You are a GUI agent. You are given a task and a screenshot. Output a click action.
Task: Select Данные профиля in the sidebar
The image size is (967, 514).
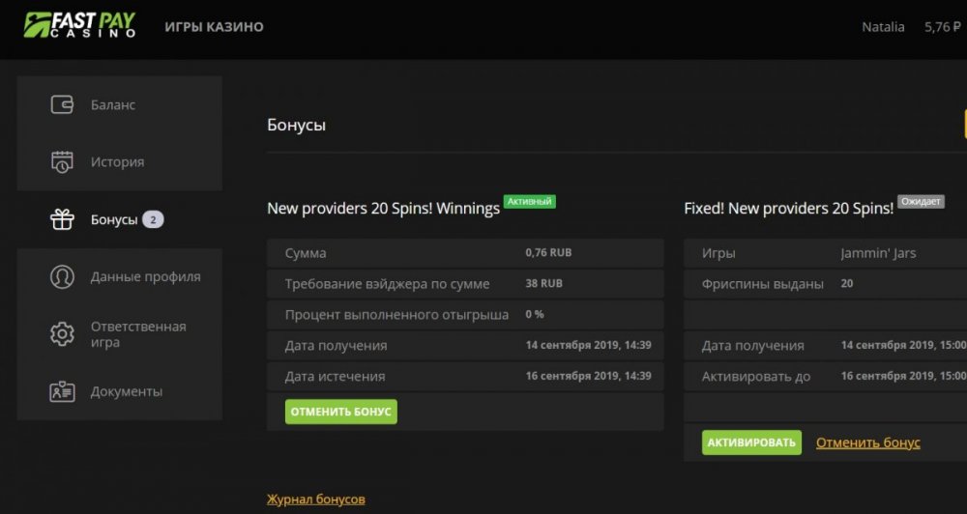click(x=145, y=276)
